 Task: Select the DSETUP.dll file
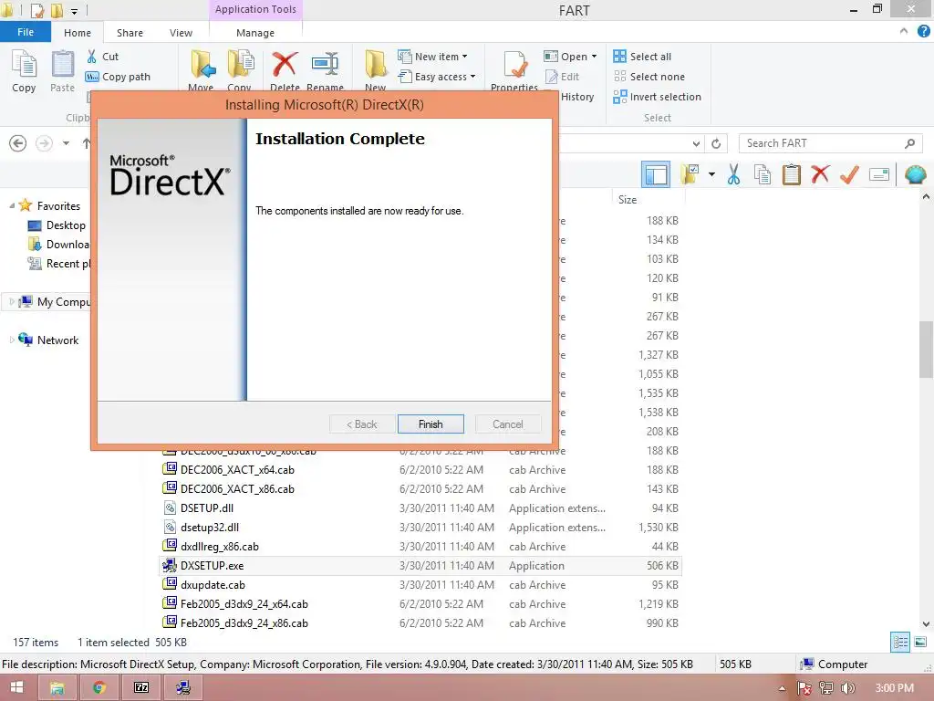click(207, 507)
